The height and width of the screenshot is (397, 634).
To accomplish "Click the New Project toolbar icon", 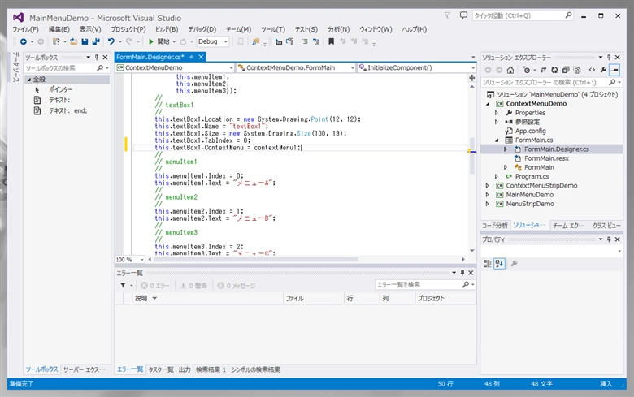I will (x=56, y=41).
